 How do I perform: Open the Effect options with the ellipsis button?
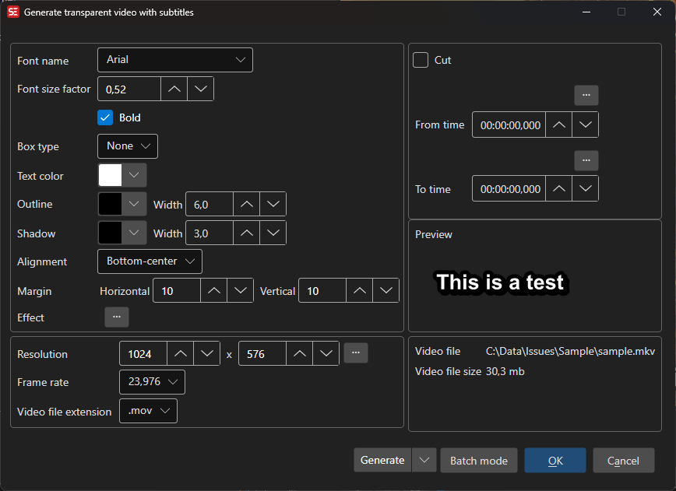coord(117,317)
